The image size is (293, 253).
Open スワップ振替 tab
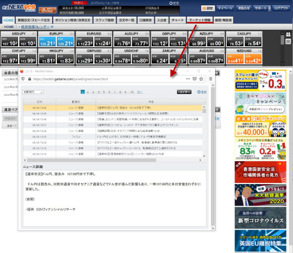click(x=105, y=20)
